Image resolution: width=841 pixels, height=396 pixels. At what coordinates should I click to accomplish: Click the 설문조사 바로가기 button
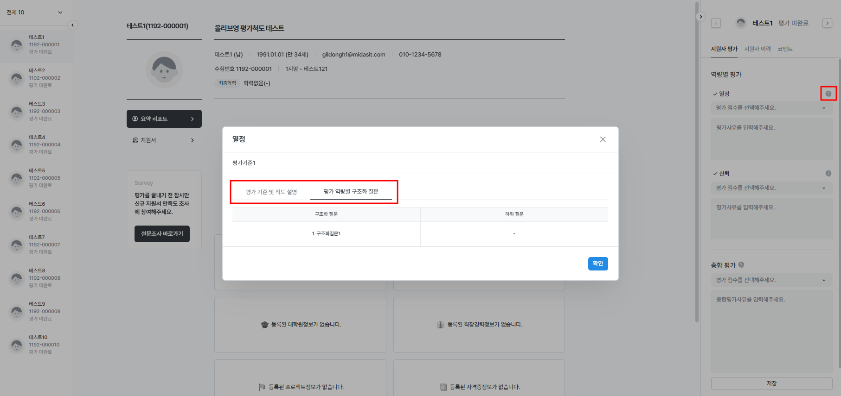162,234
